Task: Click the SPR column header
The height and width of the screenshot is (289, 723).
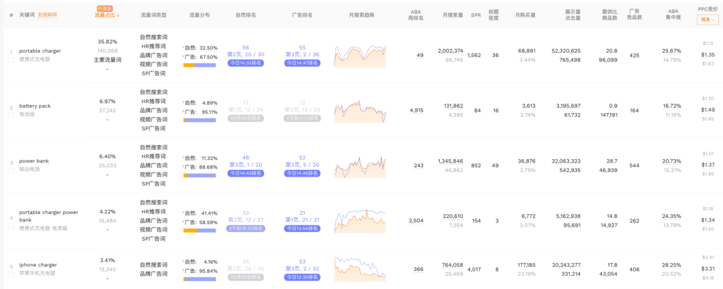Action: (476, 15)
